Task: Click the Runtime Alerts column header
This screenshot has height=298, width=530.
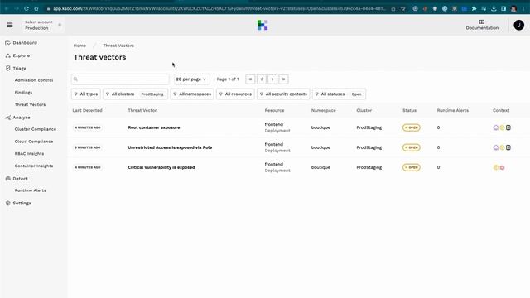Action: (453, 110)
